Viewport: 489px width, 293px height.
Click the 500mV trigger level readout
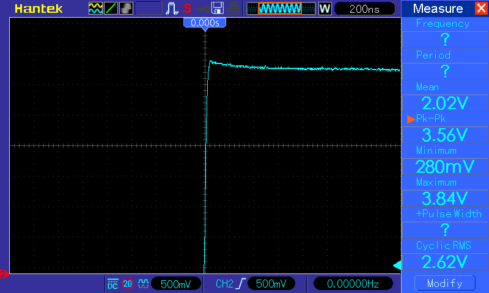coord(271,284)
